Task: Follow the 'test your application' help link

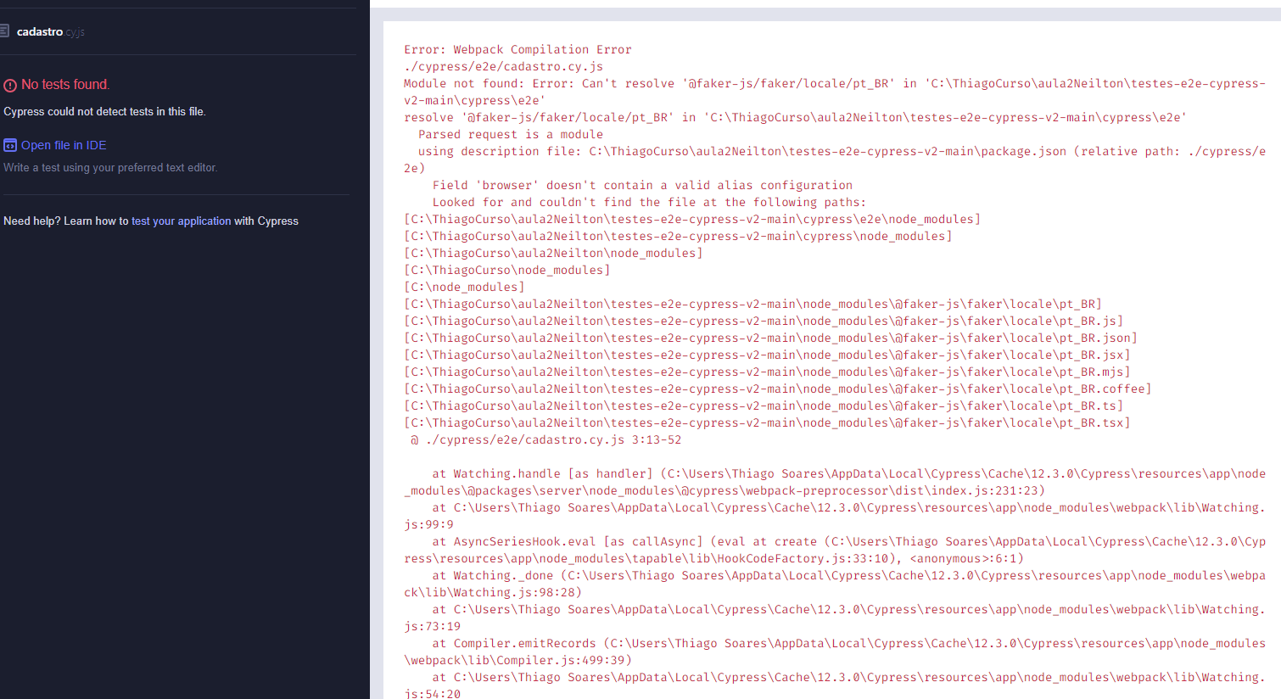Action: pos(181,221)
